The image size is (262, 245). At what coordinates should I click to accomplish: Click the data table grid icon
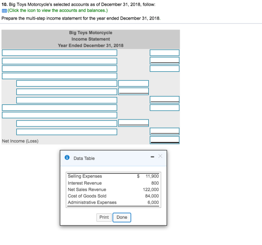tap(4, 11)
